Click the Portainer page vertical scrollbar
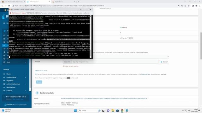 click(201, 46)
